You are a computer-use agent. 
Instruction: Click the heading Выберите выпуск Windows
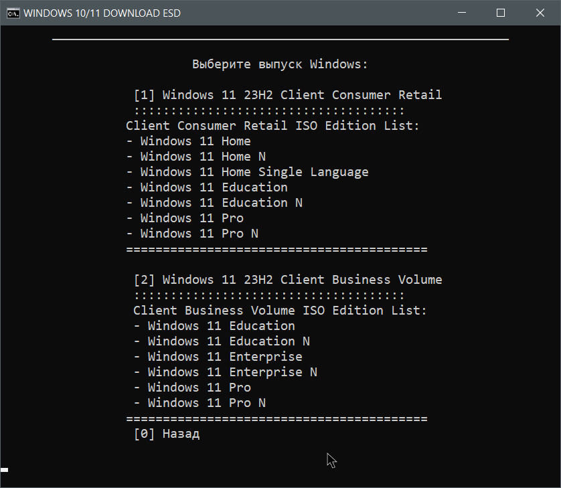point(280,64)
